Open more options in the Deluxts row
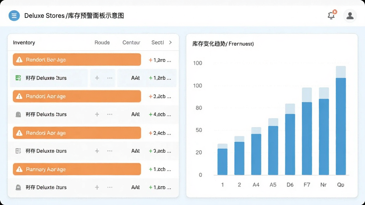The width and height of the screenshot is (365, 205). [110, 114]
